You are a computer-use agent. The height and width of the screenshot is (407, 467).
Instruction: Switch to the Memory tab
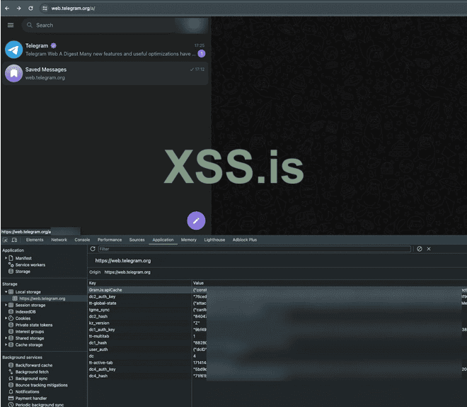coord(188,240)
